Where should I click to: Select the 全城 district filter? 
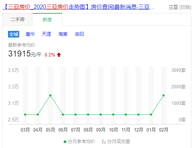tap(14, 34)
